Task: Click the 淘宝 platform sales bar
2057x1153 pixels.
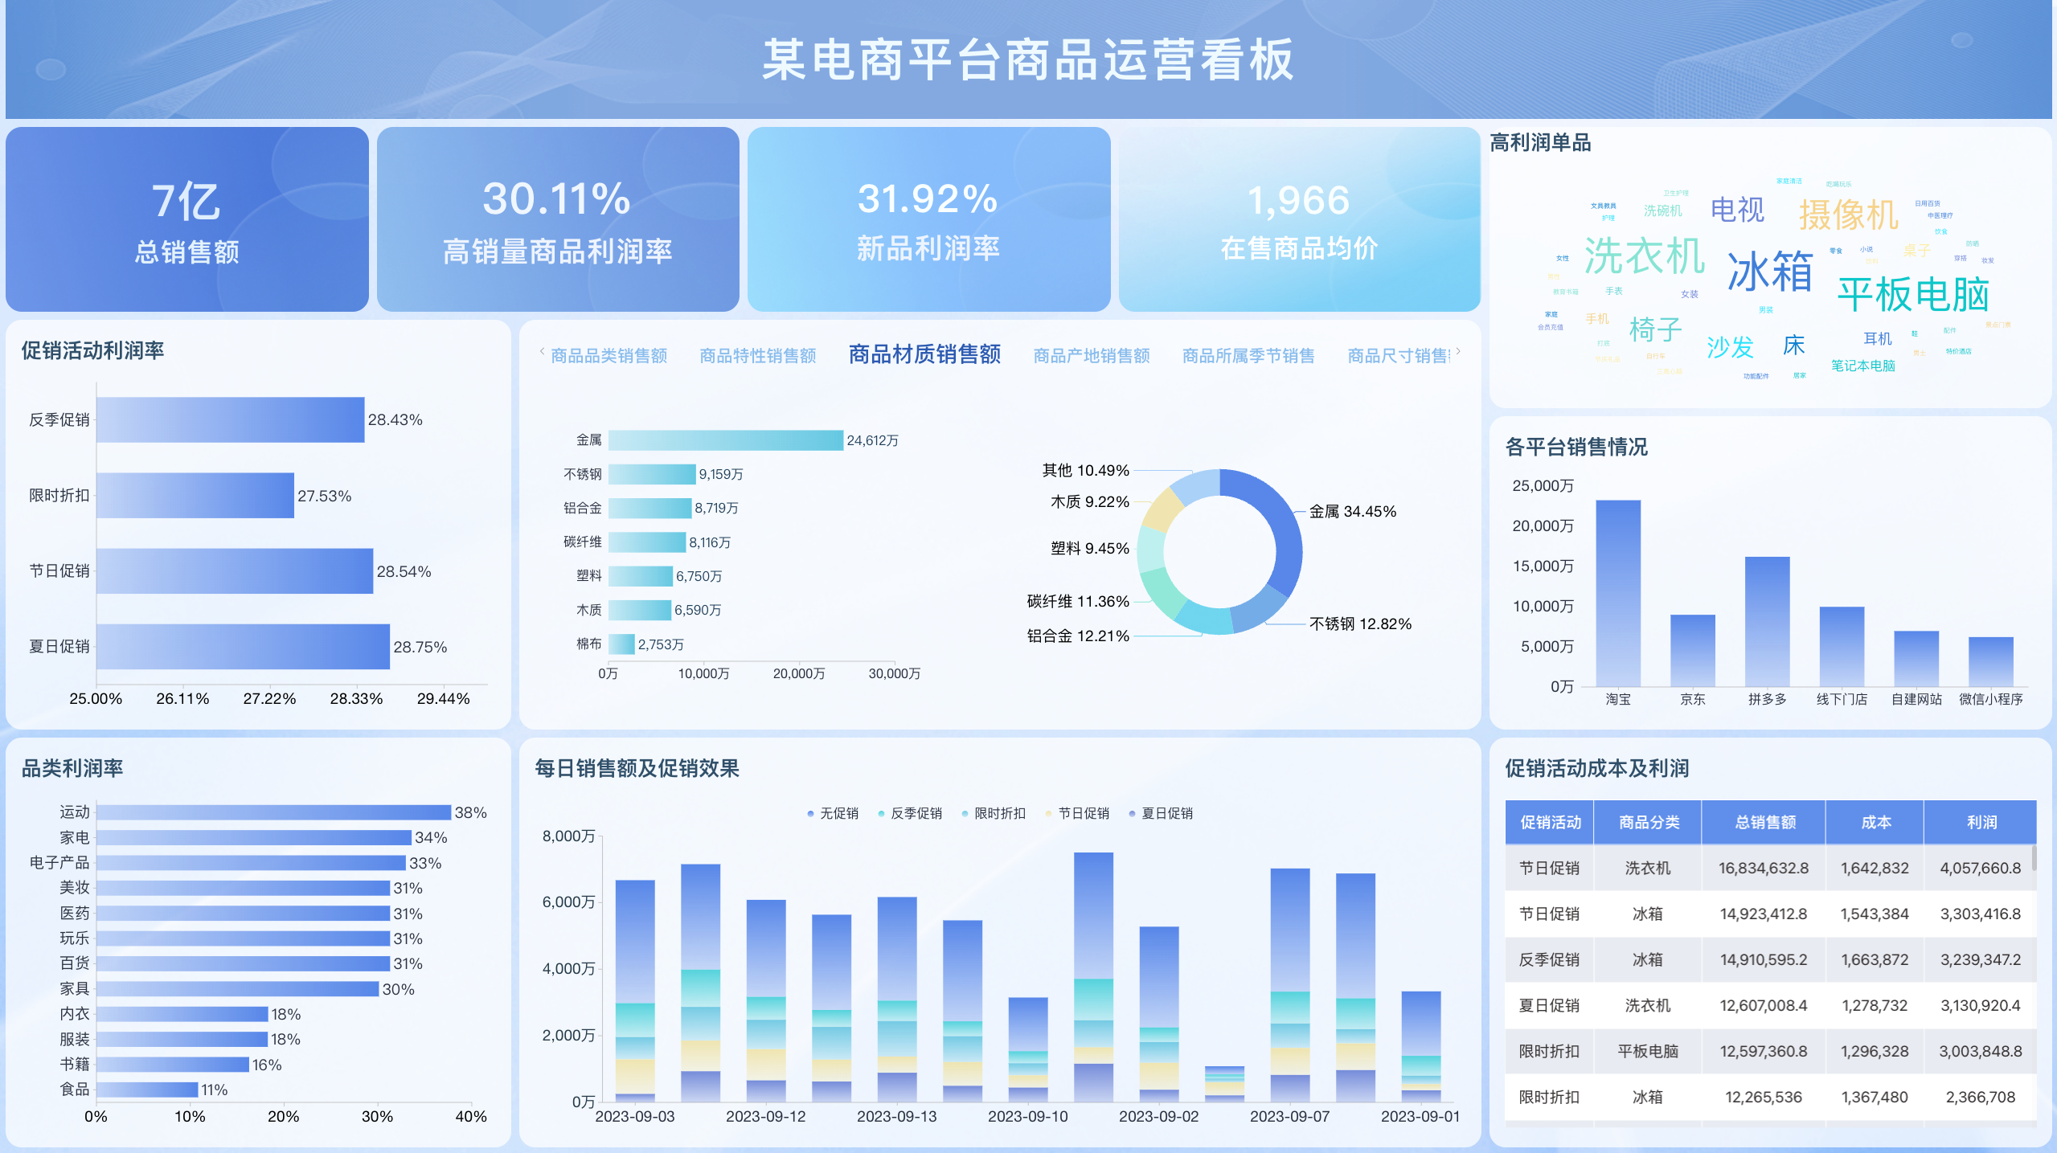Action: click(1617, 593)
